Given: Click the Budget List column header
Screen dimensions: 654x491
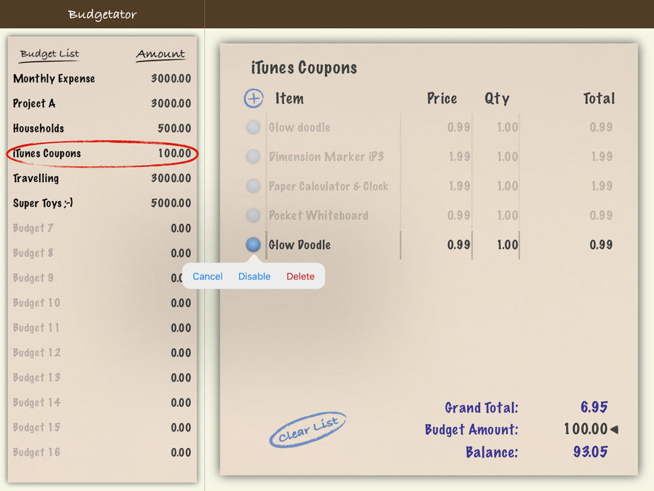Looking at the screenshot, I should [49, 54].
